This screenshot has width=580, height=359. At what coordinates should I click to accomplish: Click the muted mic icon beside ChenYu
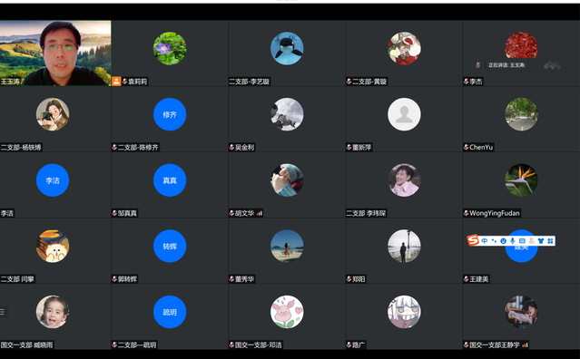(x=466, y=148)
